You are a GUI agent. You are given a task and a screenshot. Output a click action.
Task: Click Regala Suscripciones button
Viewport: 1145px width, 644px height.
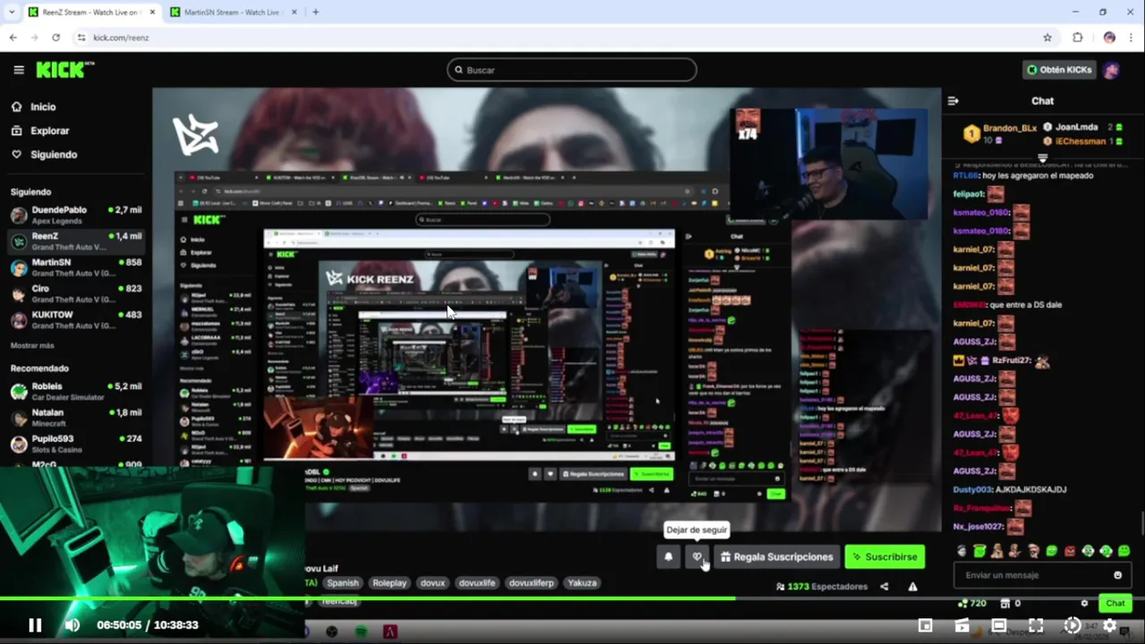point(776,556)
